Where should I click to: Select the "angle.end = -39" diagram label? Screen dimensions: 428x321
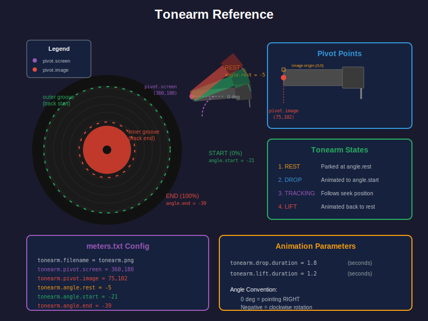pyautogui.click(x=186, y=203)
